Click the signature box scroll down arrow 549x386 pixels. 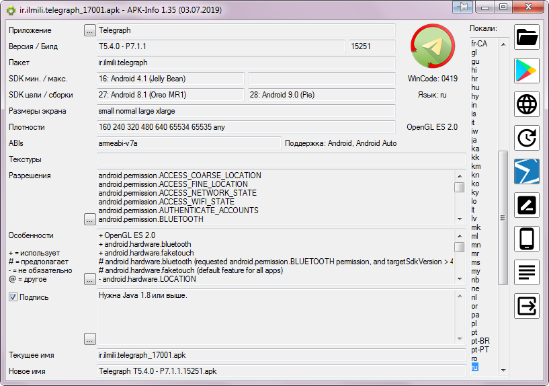point(460,339)
